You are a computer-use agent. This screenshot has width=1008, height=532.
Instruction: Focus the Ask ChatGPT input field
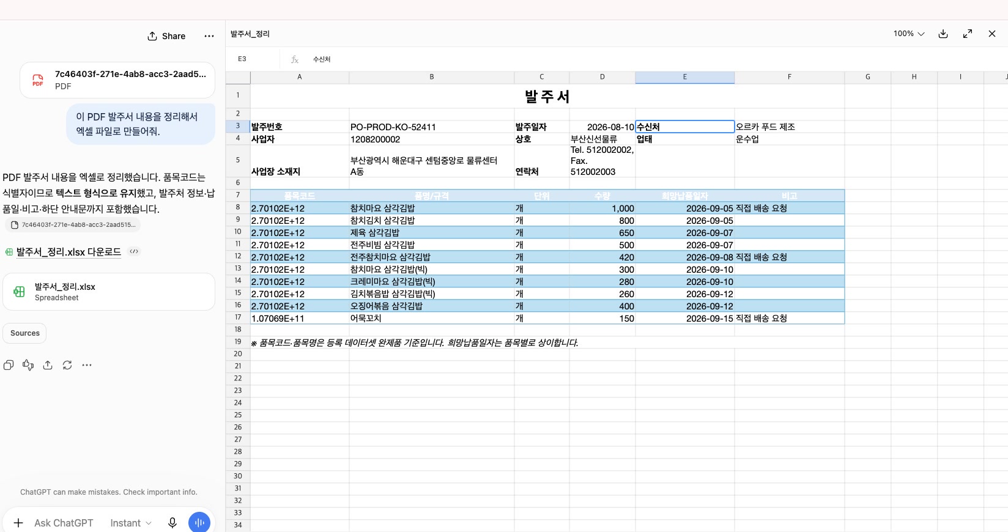[64, 523]
